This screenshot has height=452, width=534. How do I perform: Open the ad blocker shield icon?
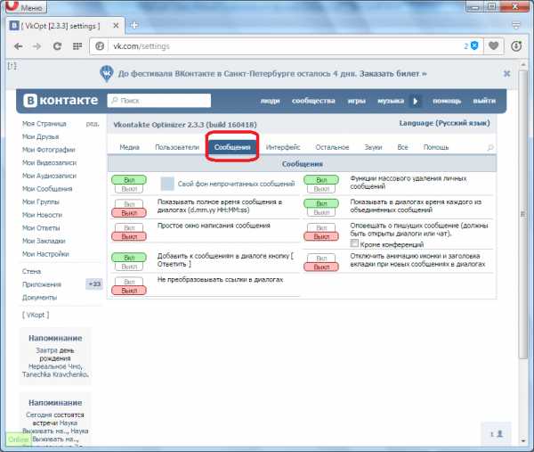coord(474,45)
